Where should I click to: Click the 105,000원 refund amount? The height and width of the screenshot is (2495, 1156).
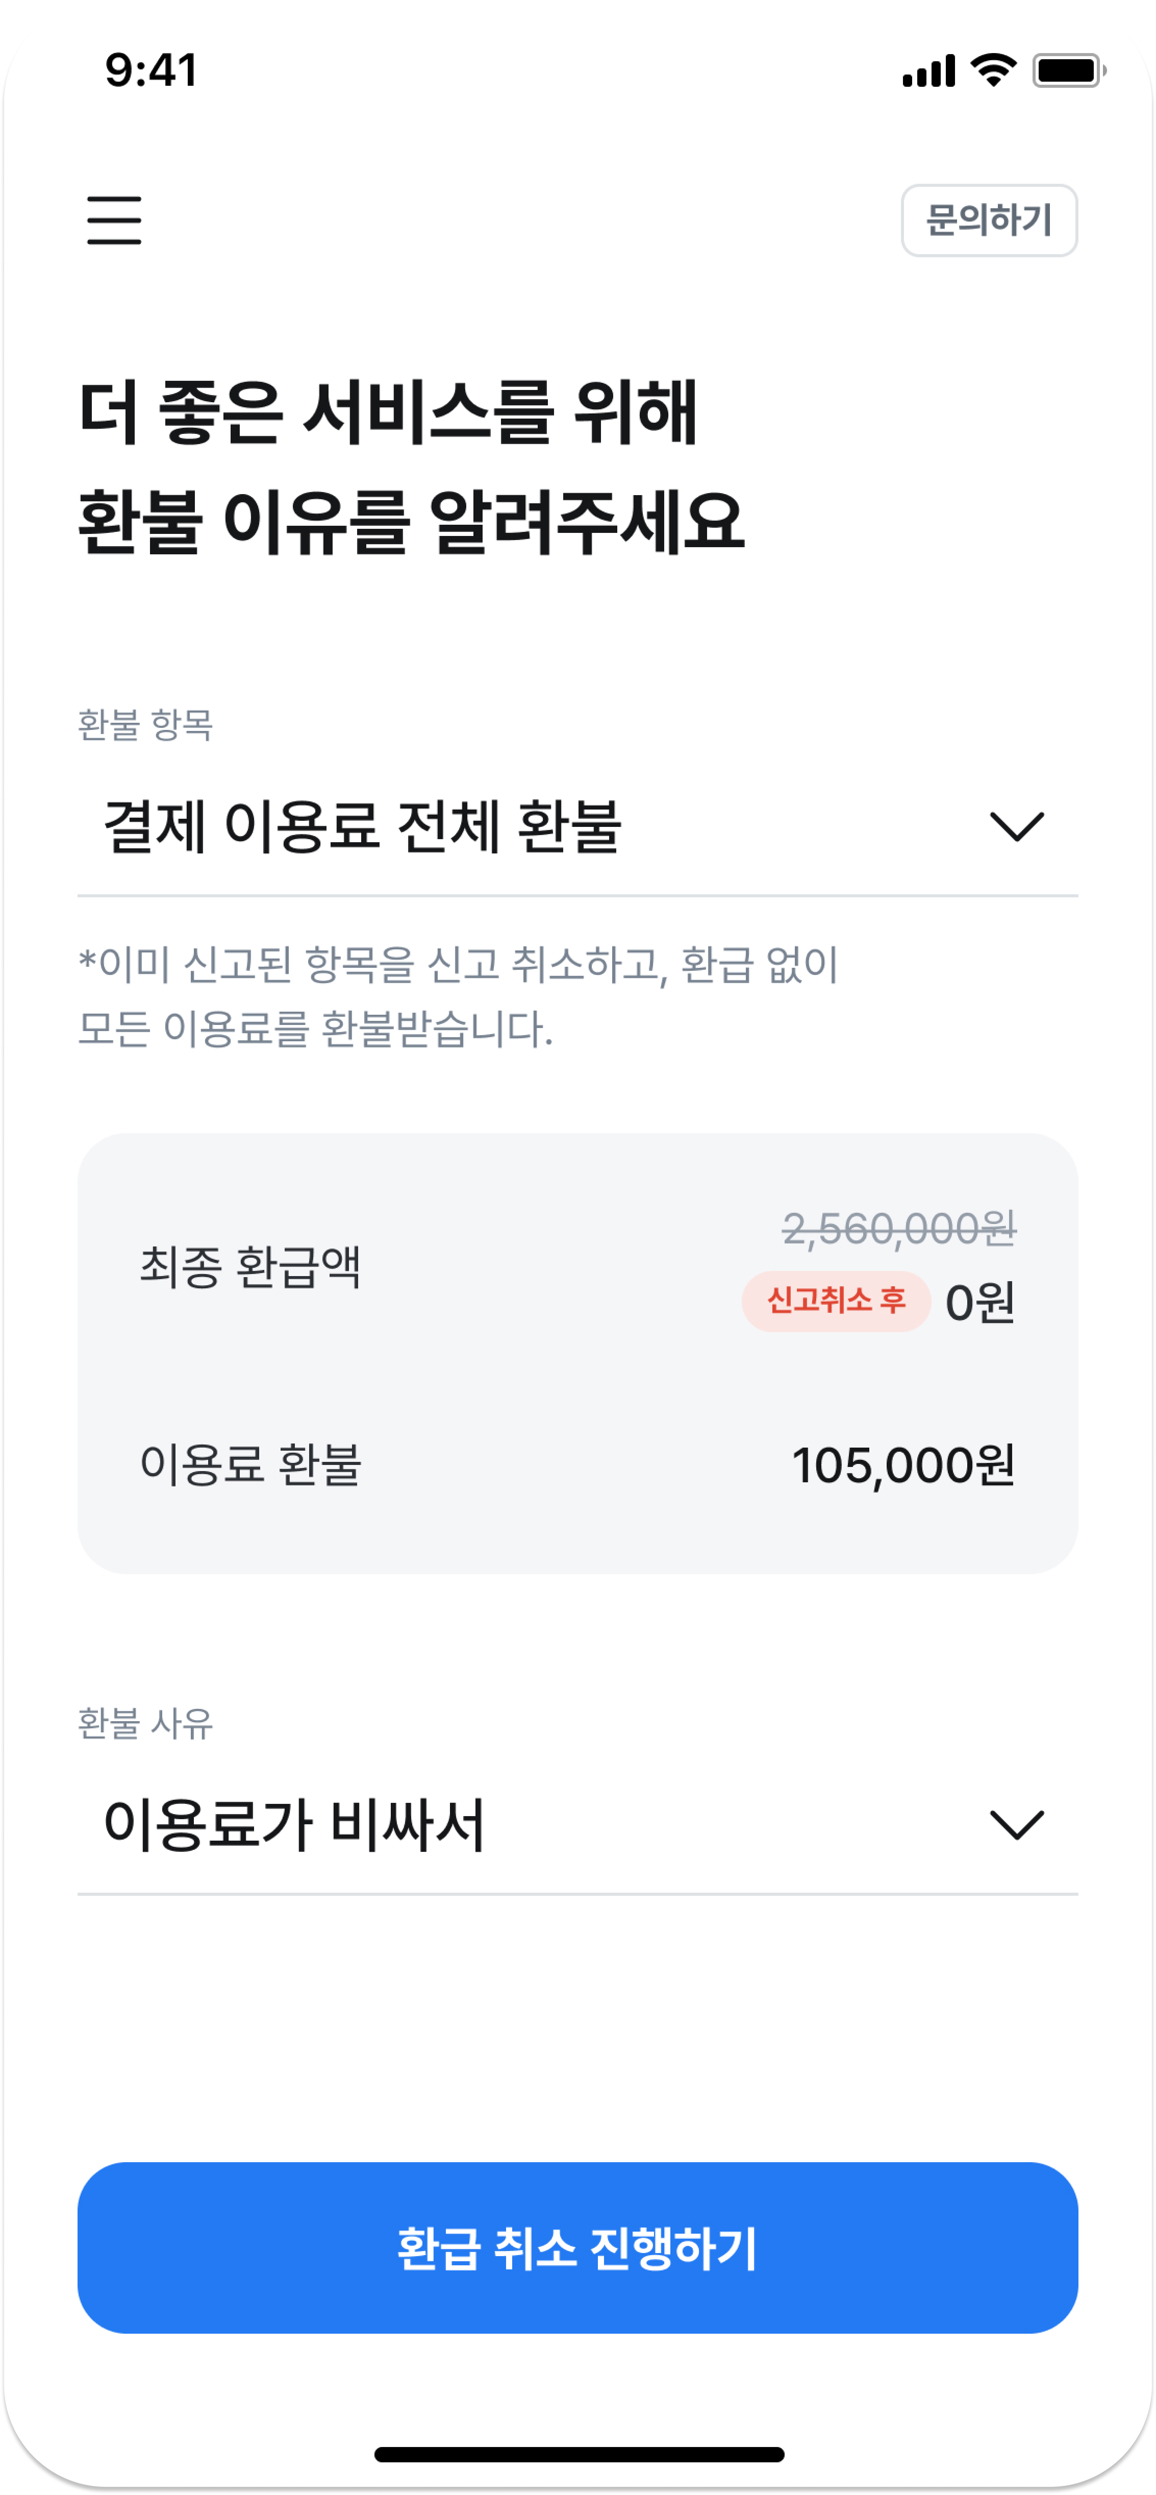pos(903,1465)
